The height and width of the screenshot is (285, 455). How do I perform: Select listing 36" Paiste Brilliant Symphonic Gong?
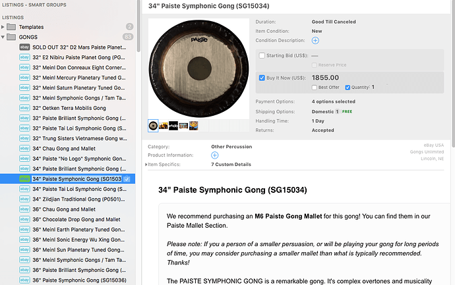coord(79,270)
